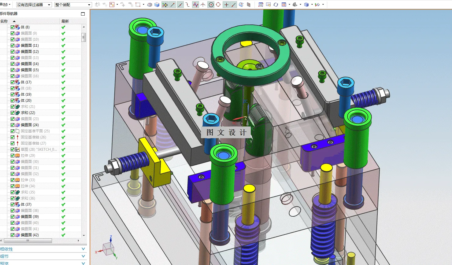
Task: Open the 没有选择过滤器 selection filter dropdown
Action: [34, 5]
